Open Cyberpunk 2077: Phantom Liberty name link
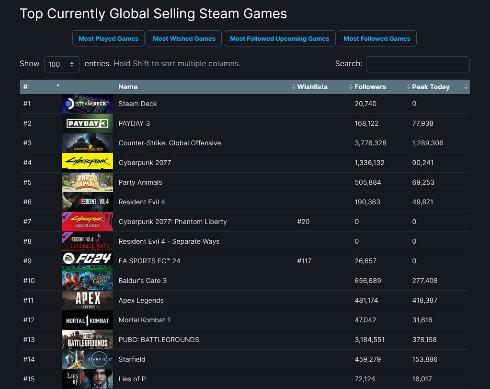Image resolution: width=490 pixels, height=389 pixels. [x=172, y=222]
